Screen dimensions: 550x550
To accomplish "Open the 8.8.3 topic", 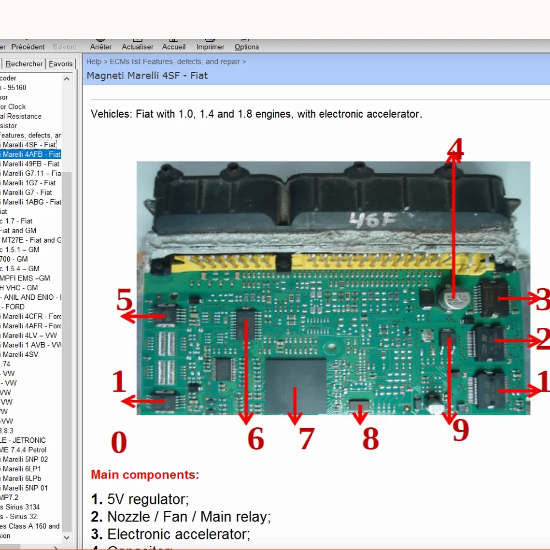I will click(x=7, y=431).
